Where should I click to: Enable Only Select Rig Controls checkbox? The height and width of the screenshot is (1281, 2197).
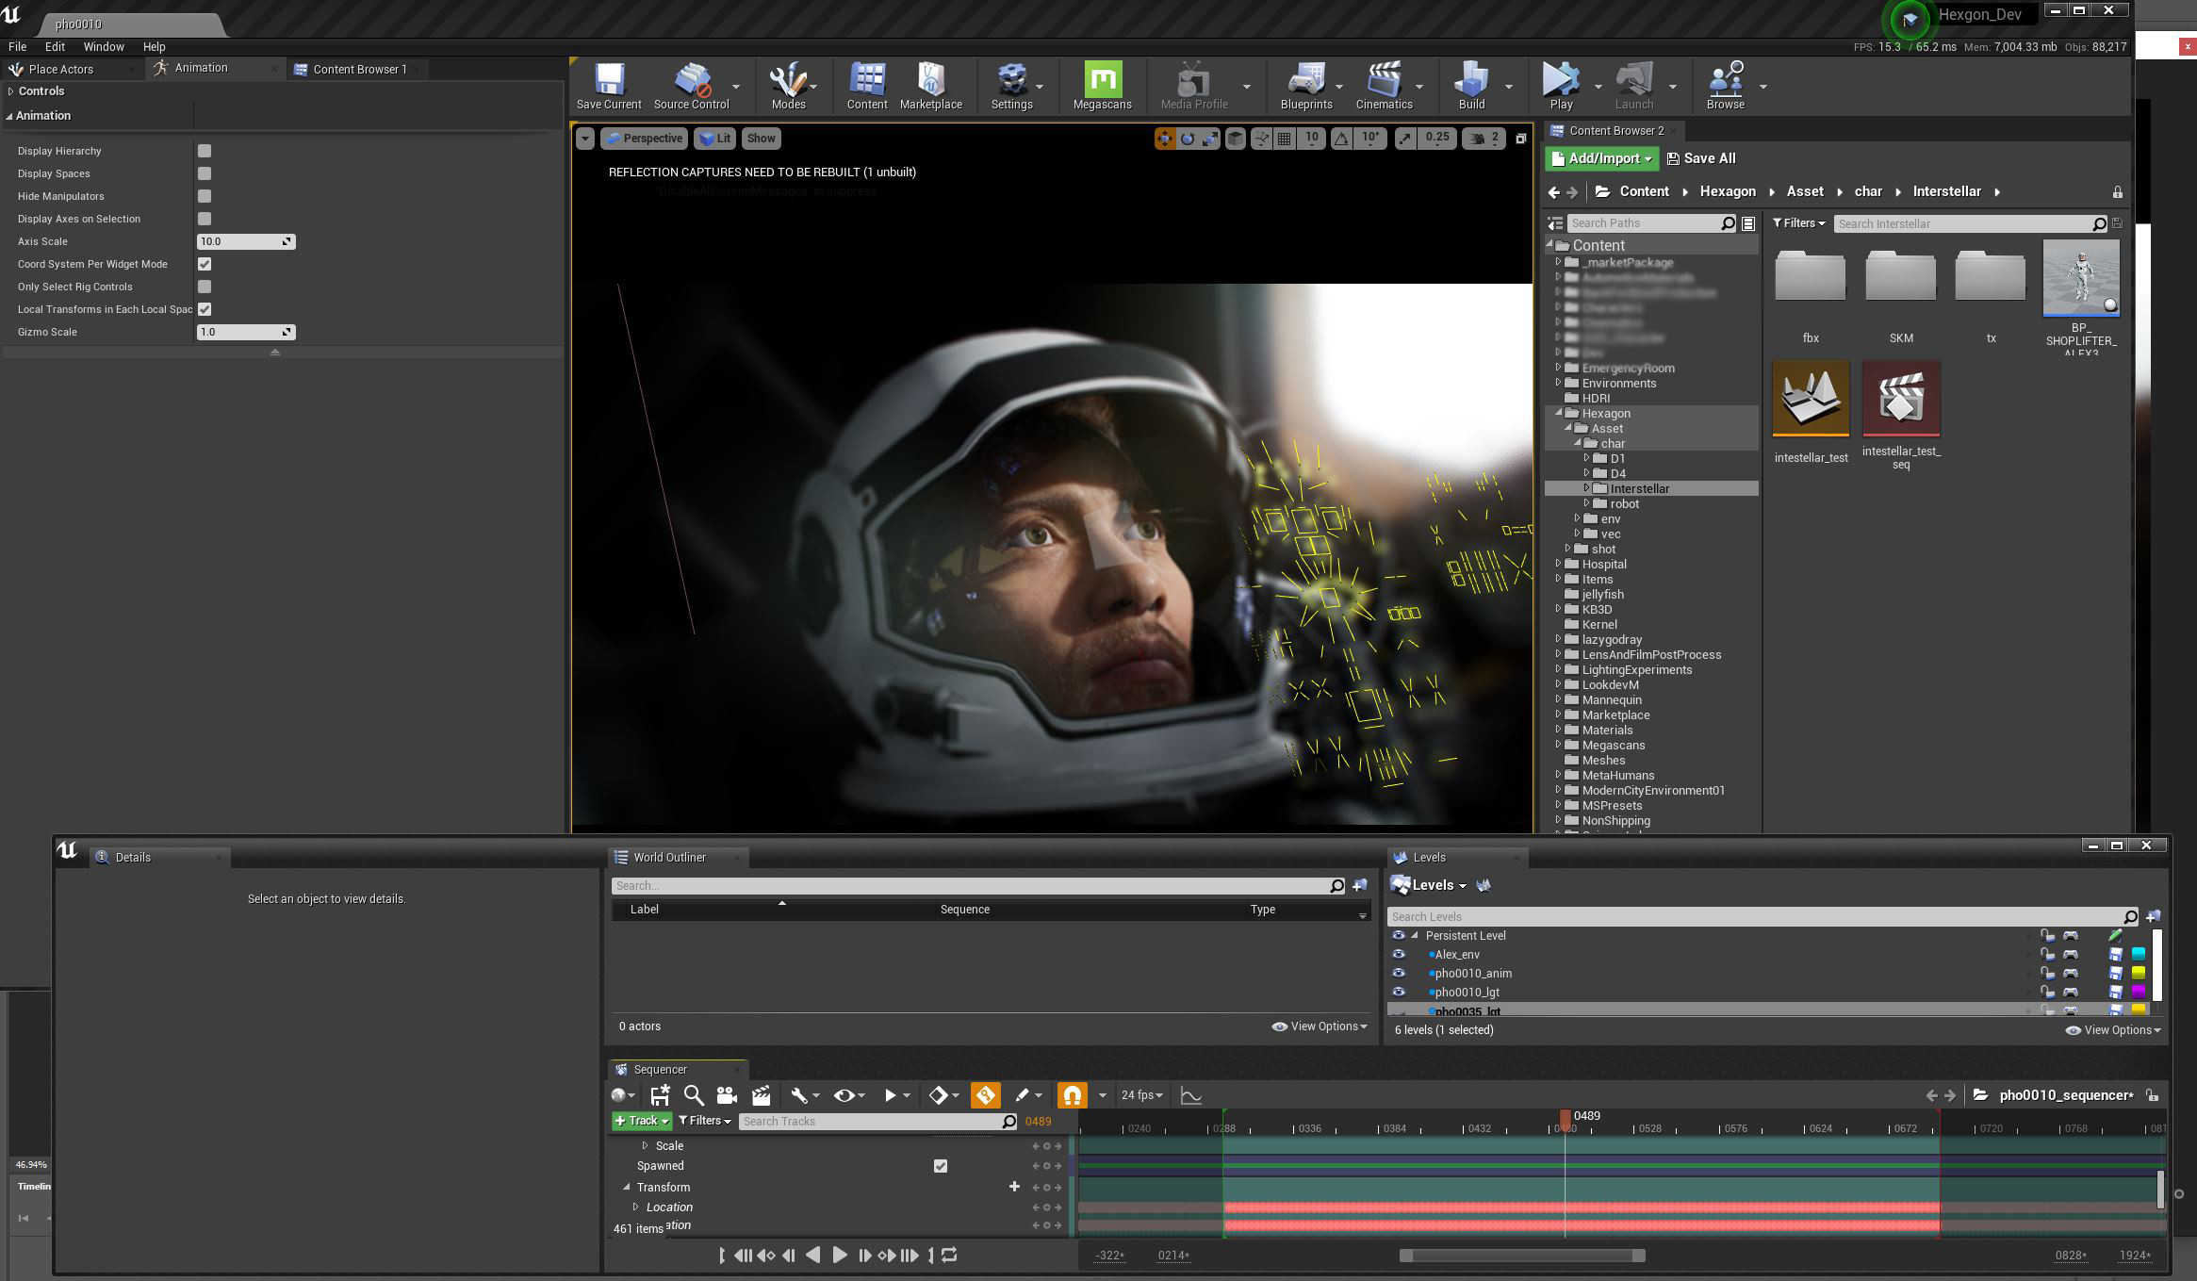(x=205, y=287)
